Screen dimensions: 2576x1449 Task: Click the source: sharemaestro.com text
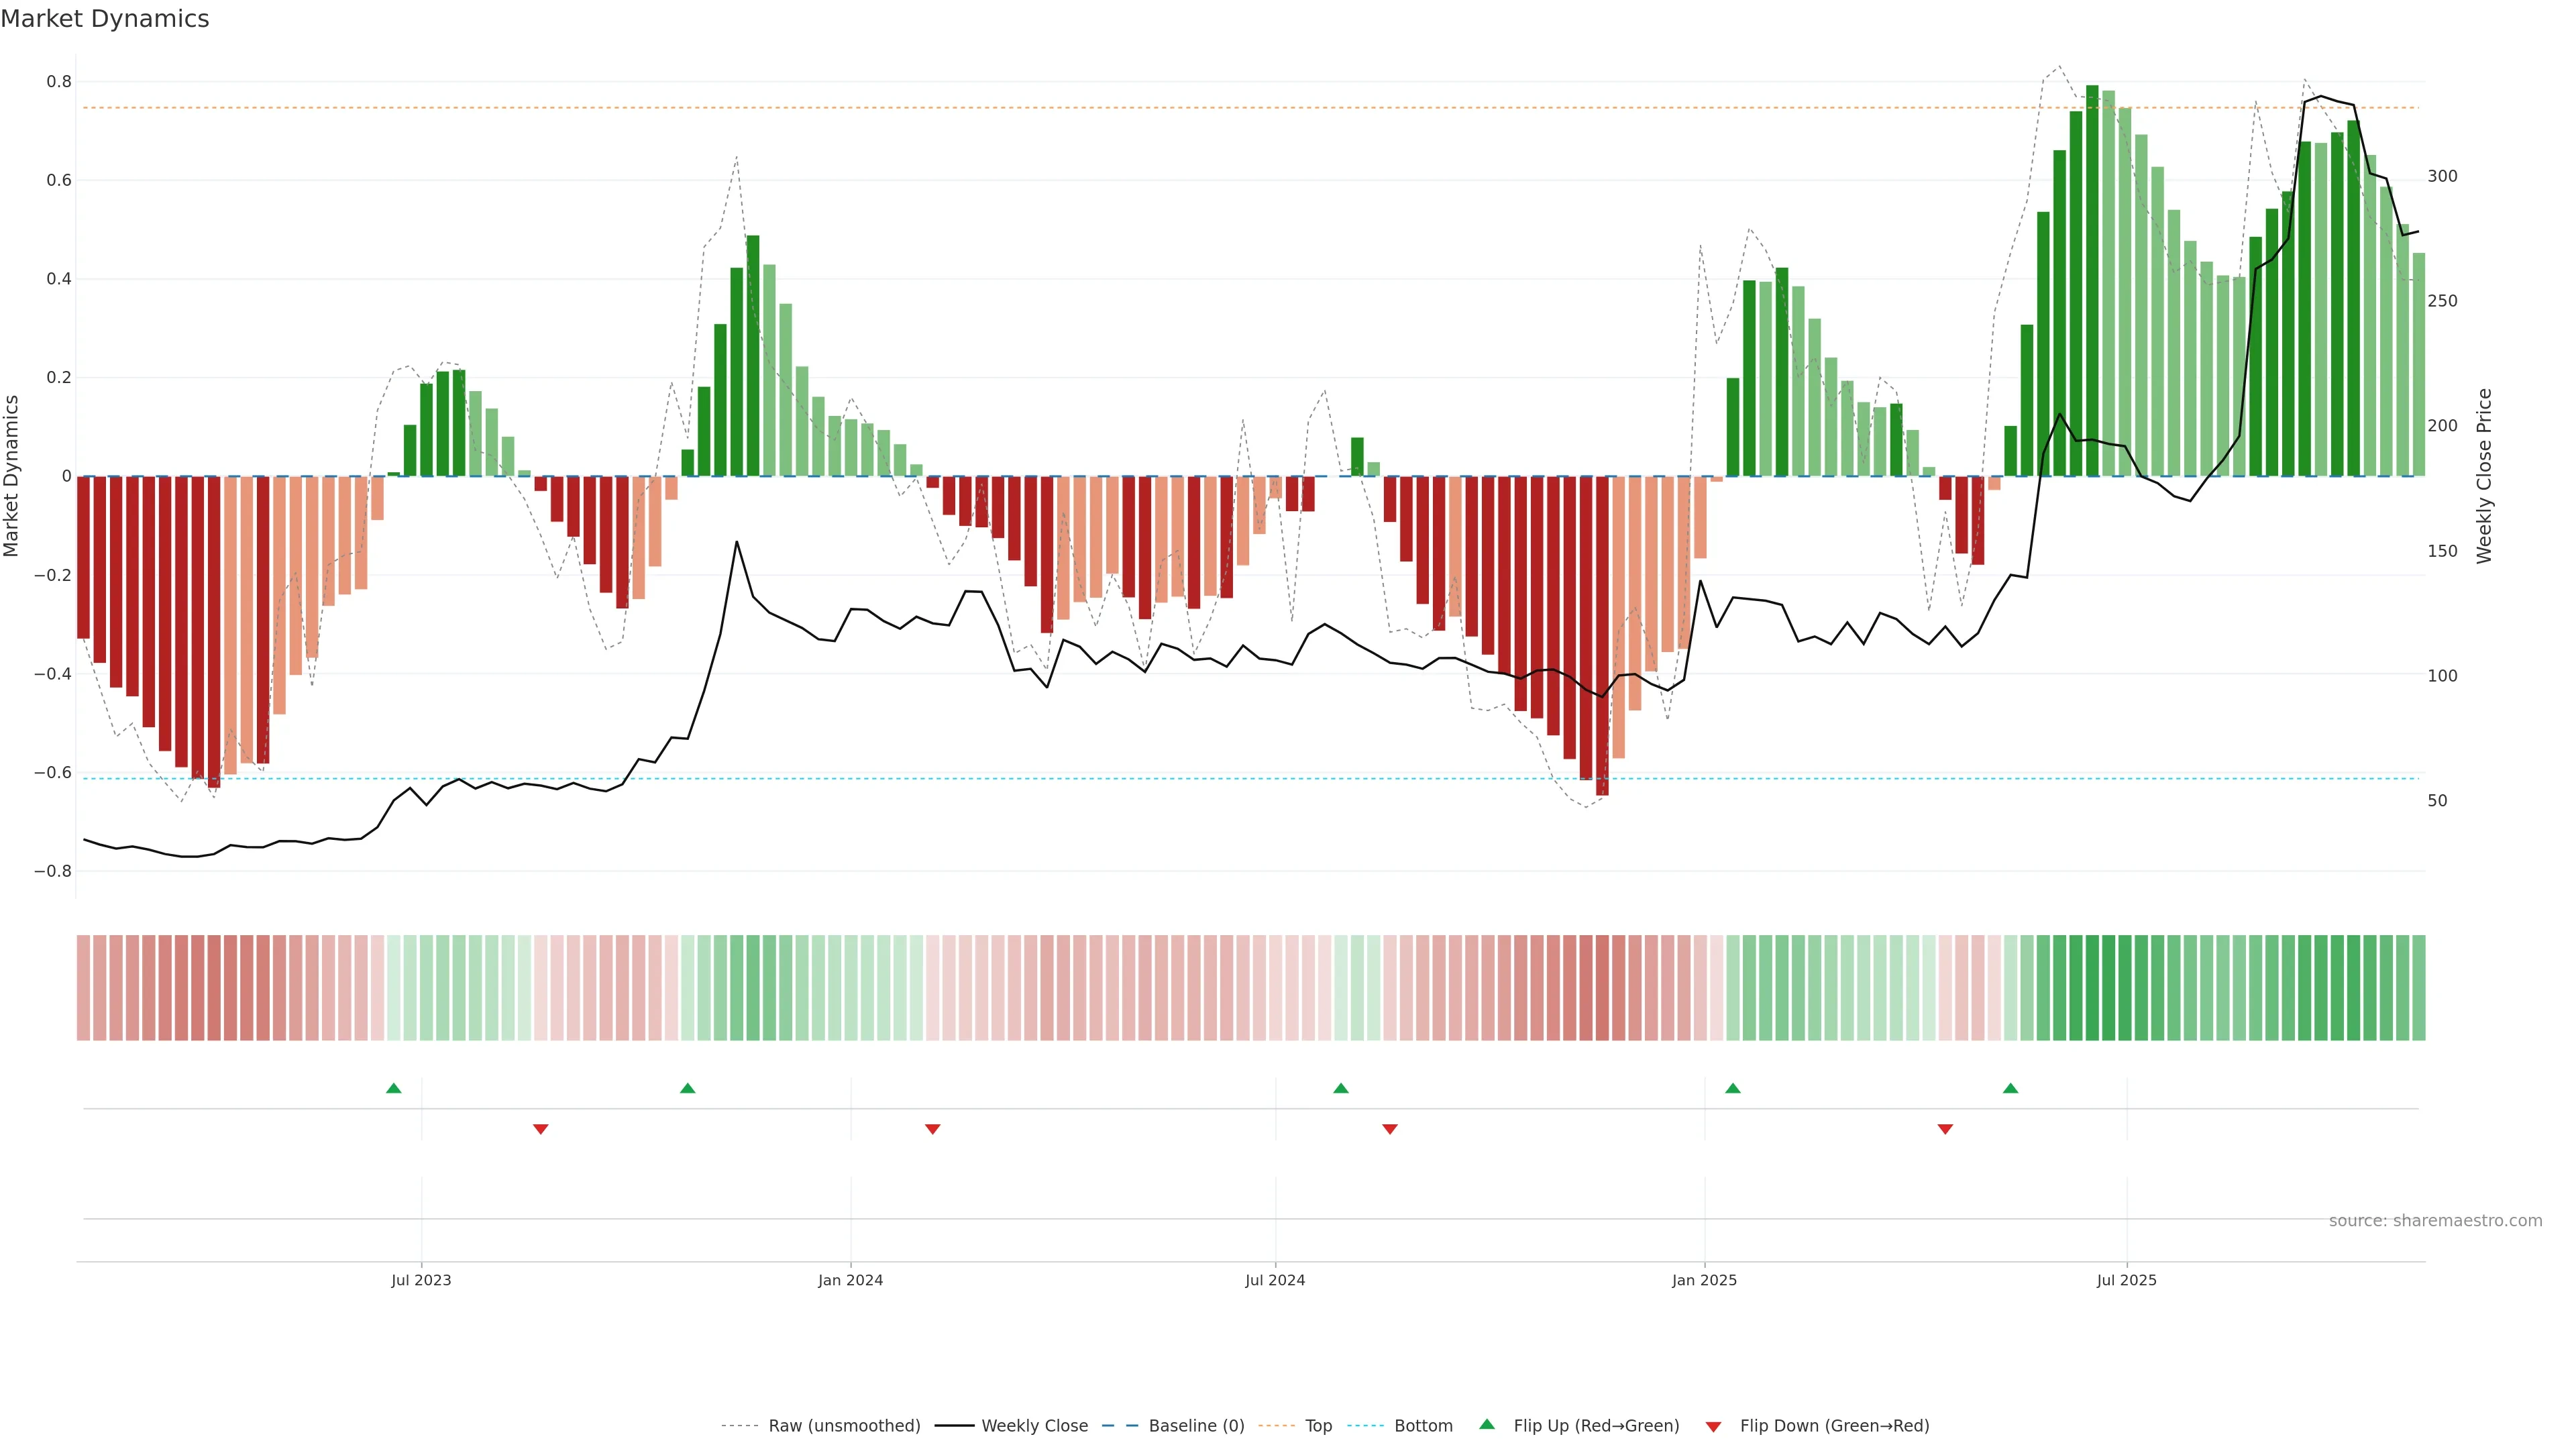coord(2435,1221)
